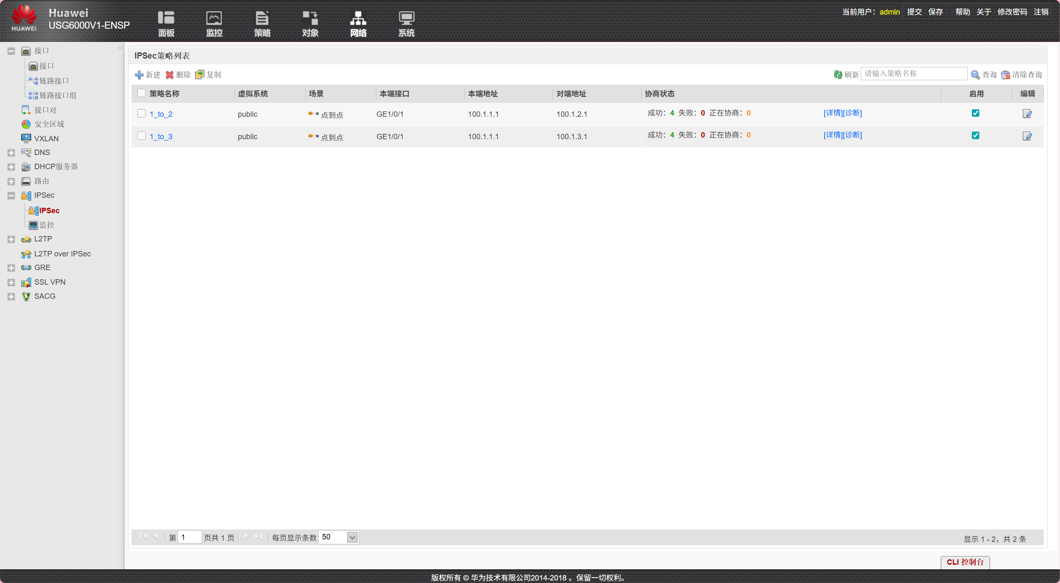
Task: Click the green Refresh (刷新) icon
Action: [x=838, y=74]
